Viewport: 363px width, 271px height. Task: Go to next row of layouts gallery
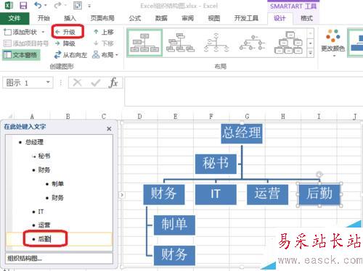click(310, 43)
